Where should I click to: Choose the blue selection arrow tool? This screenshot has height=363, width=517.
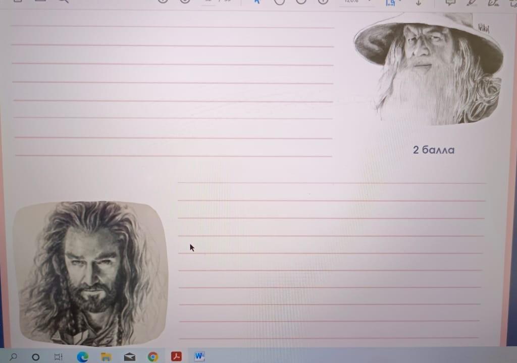point(257,2)
